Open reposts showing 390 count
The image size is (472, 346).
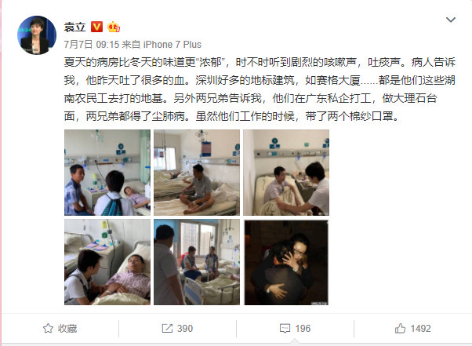tap(177, 328)
